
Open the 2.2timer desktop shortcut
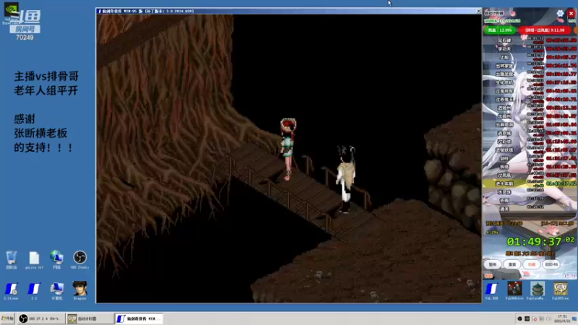tap(12, 291)
